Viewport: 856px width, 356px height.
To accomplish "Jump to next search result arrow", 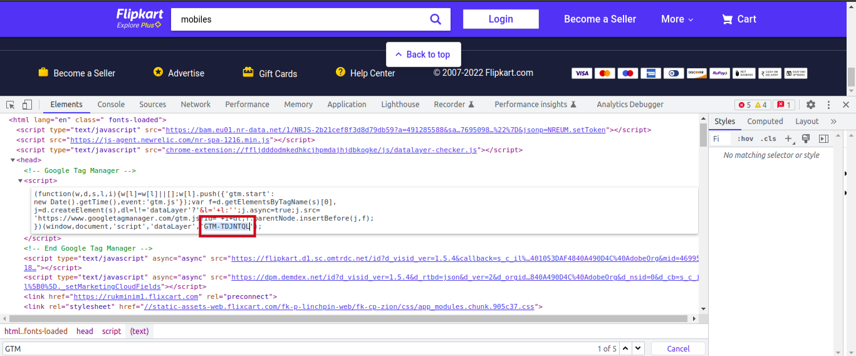I will tap(638, 348).
